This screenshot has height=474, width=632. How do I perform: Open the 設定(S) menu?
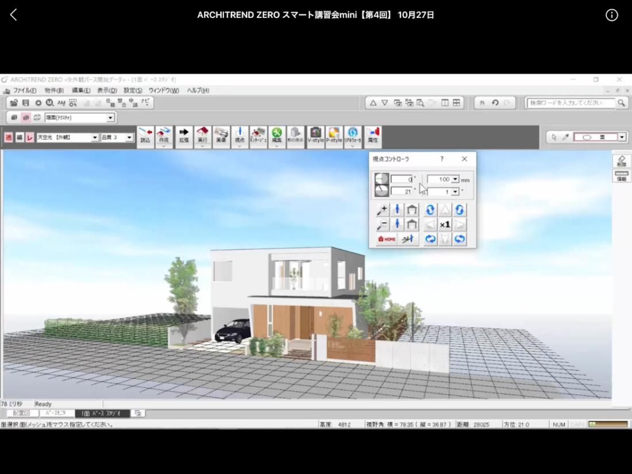tap(133, 90)
